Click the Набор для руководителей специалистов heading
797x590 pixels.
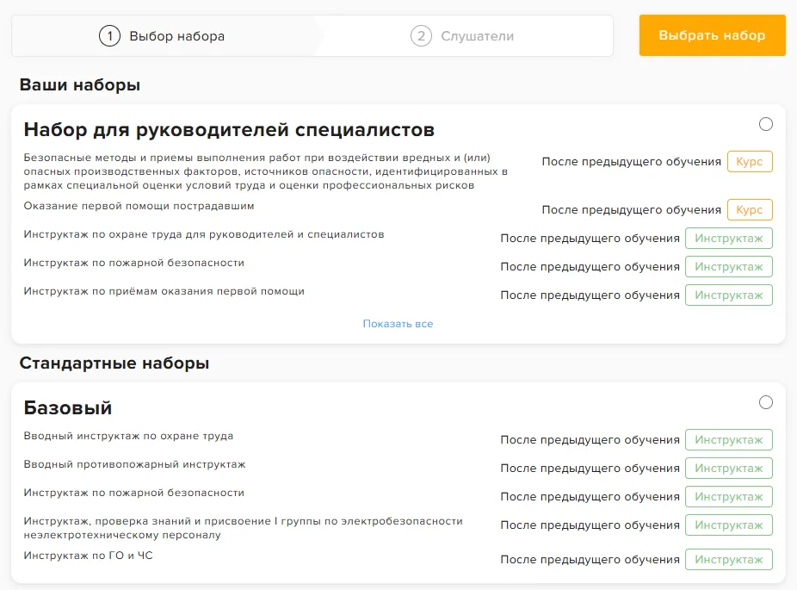pyautogui.click(x=229, y=130)
